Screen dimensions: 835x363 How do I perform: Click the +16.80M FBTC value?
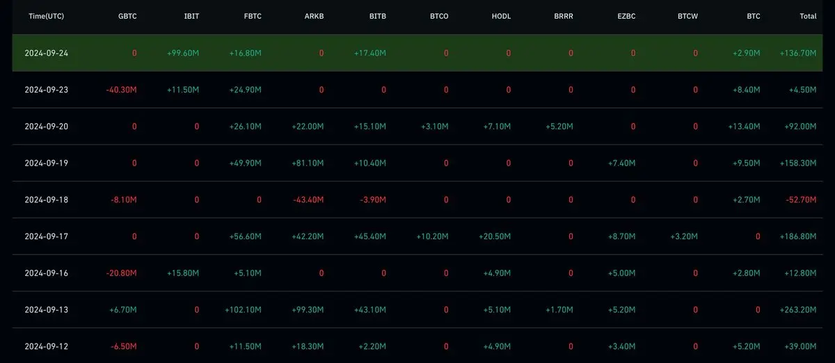(246, 53)
